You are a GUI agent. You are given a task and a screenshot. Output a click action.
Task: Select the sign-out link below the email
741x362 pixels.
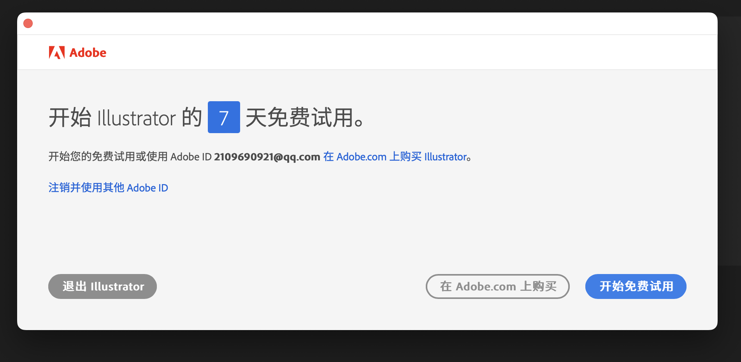tap(108, 188)
